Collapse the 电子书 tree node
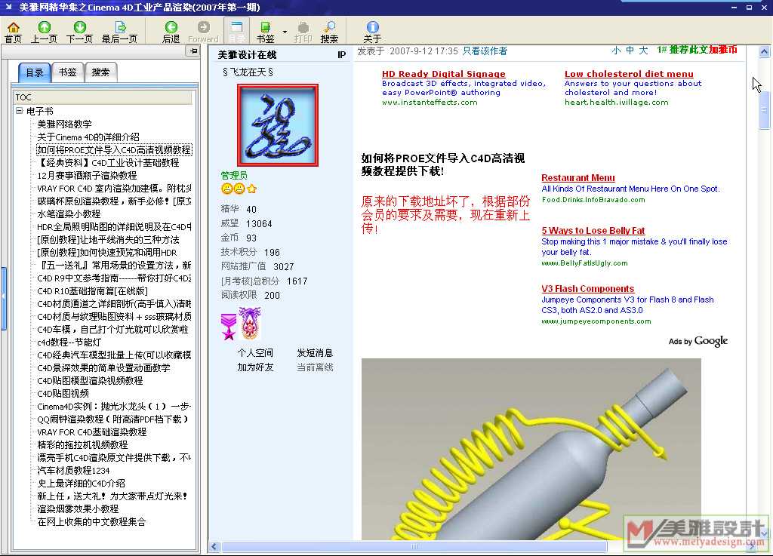Viewport: 773px width, 556px height. [x=19, y=111]
